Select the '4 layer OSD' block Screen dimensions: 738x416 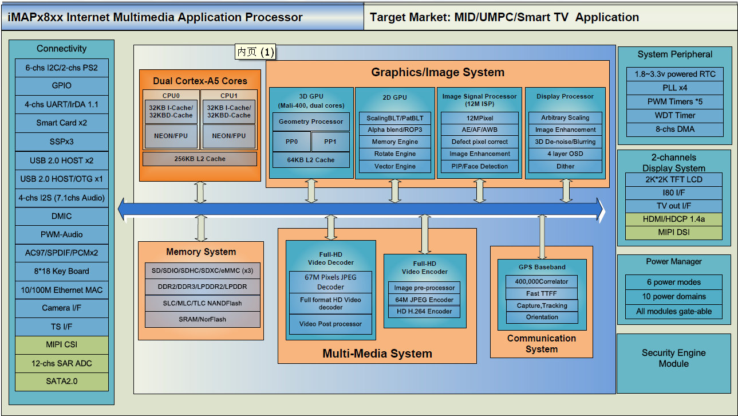pos(566,154)
